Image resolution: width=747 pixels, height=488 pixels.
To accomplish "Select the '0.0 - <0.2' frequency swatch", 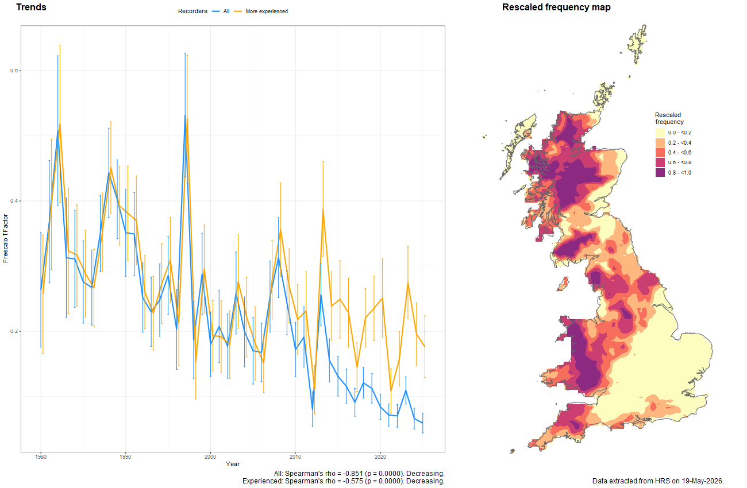I will (660, 133).
